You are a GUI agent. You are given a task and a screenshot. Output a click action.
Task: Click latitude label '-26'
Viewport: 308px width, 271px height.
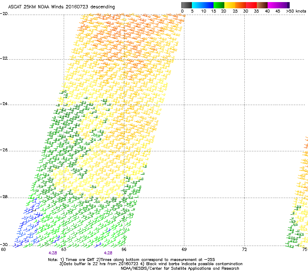pos(4,150)
